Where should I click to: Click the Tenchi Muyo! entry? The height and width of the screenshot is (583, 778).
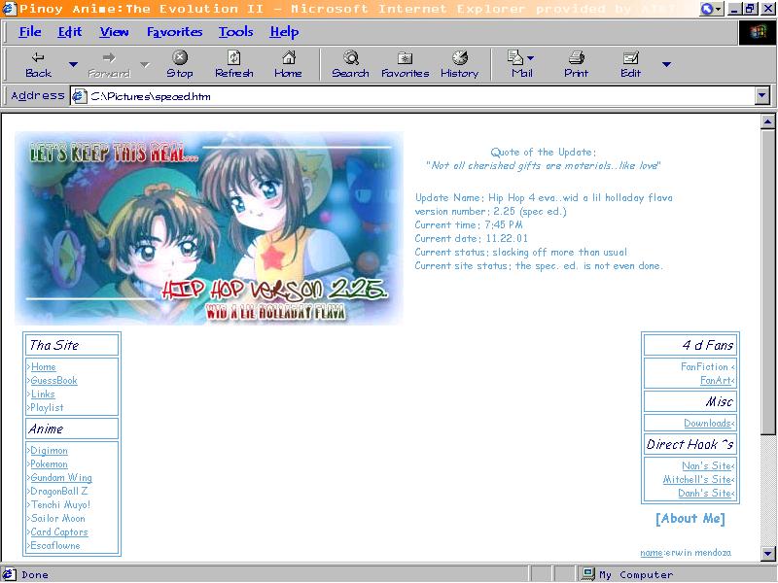60,504
